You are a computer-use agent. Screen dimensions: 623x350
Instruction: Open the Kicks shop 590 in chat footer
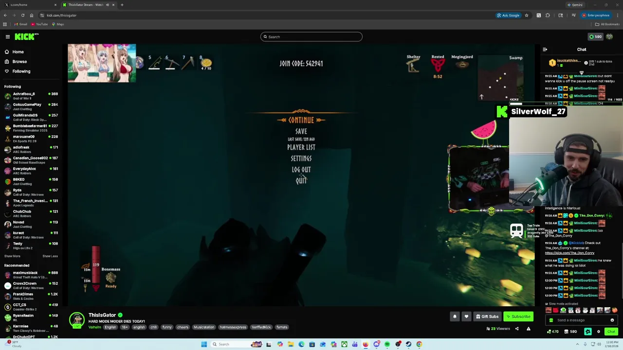[x=570, y=332]
